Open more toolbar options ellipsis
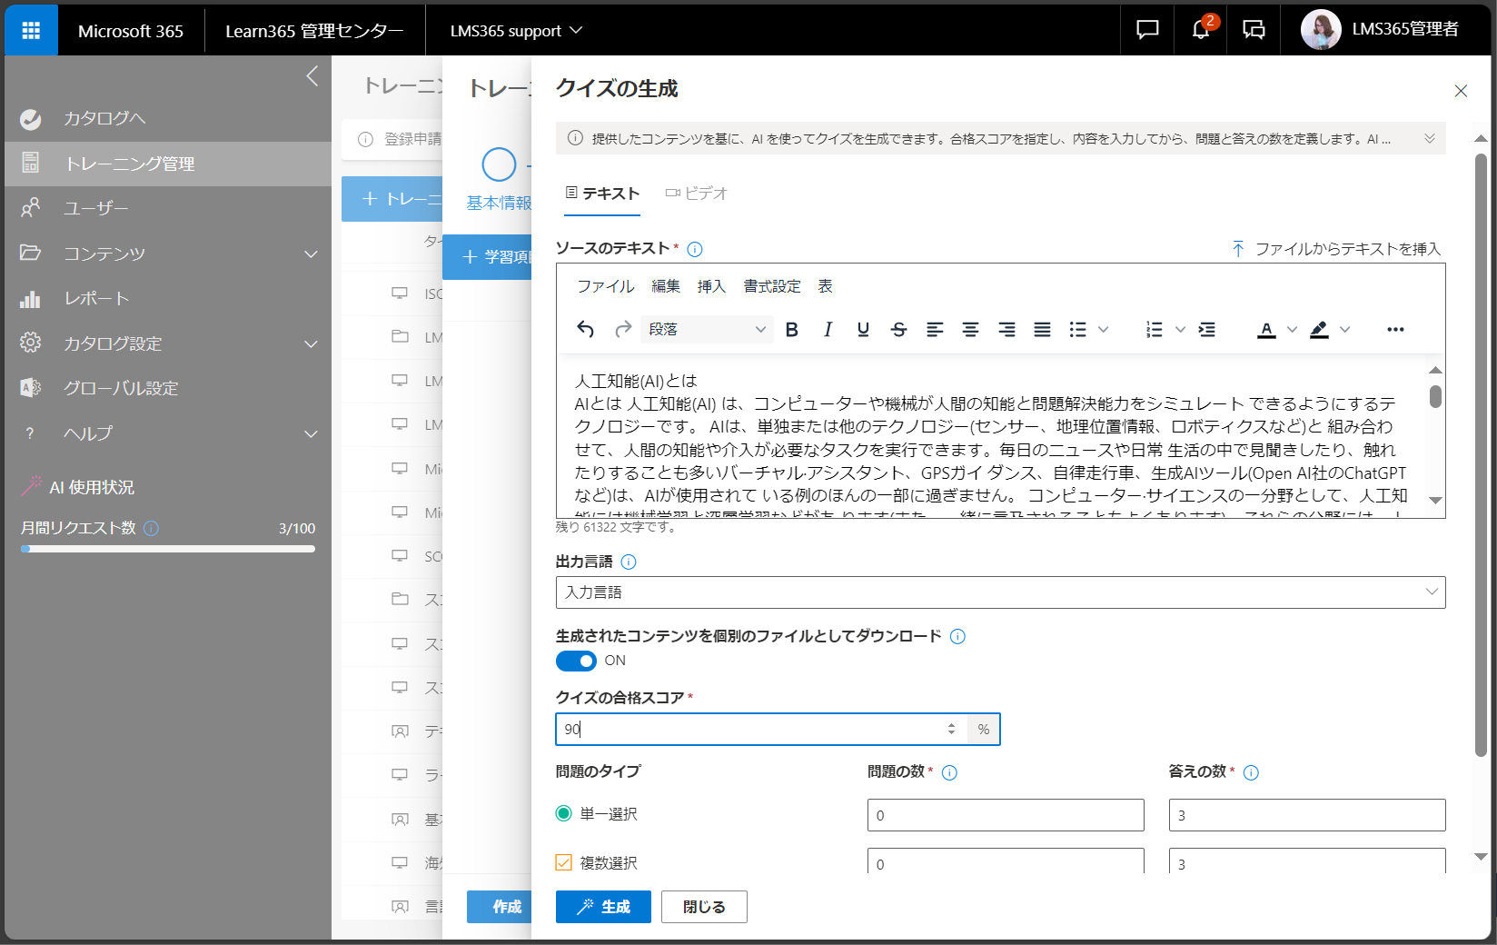The height and width of the screenshot is (945, 1497). tap(1395, 329)
